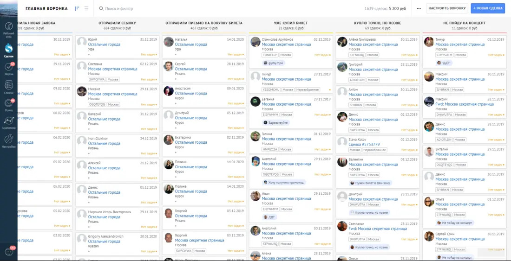
Task: Click the Поиск и фильтр search field
Action: (119, 9)
